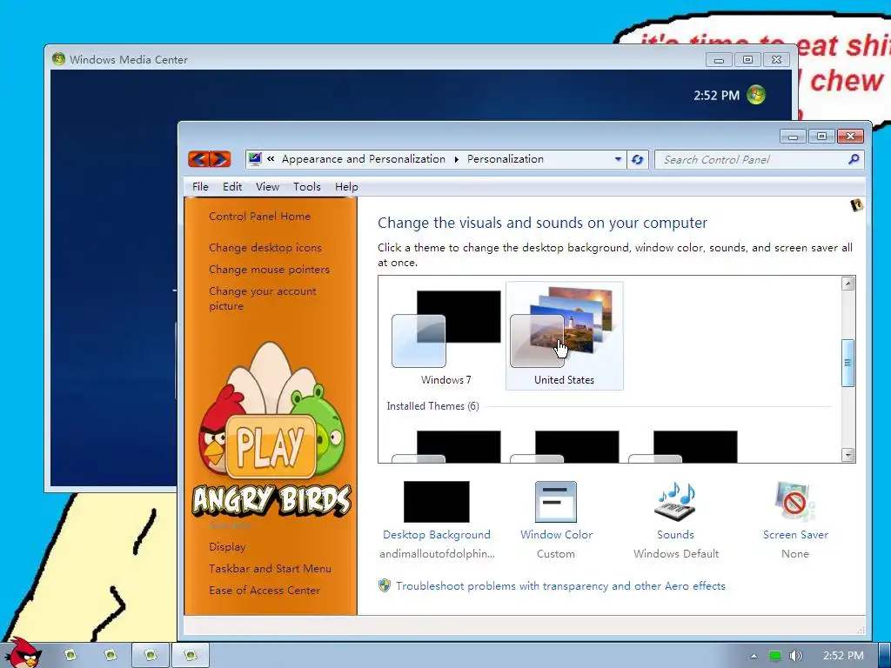
Task: Select the Windows 7 theme thumbnail
Action: [x=446, y=335]
